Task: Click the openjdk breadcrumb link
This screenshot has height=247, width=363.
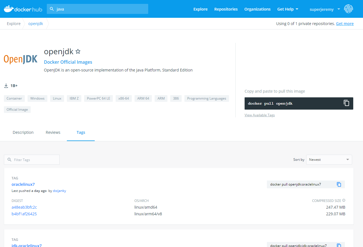Action: click(36, 24)
